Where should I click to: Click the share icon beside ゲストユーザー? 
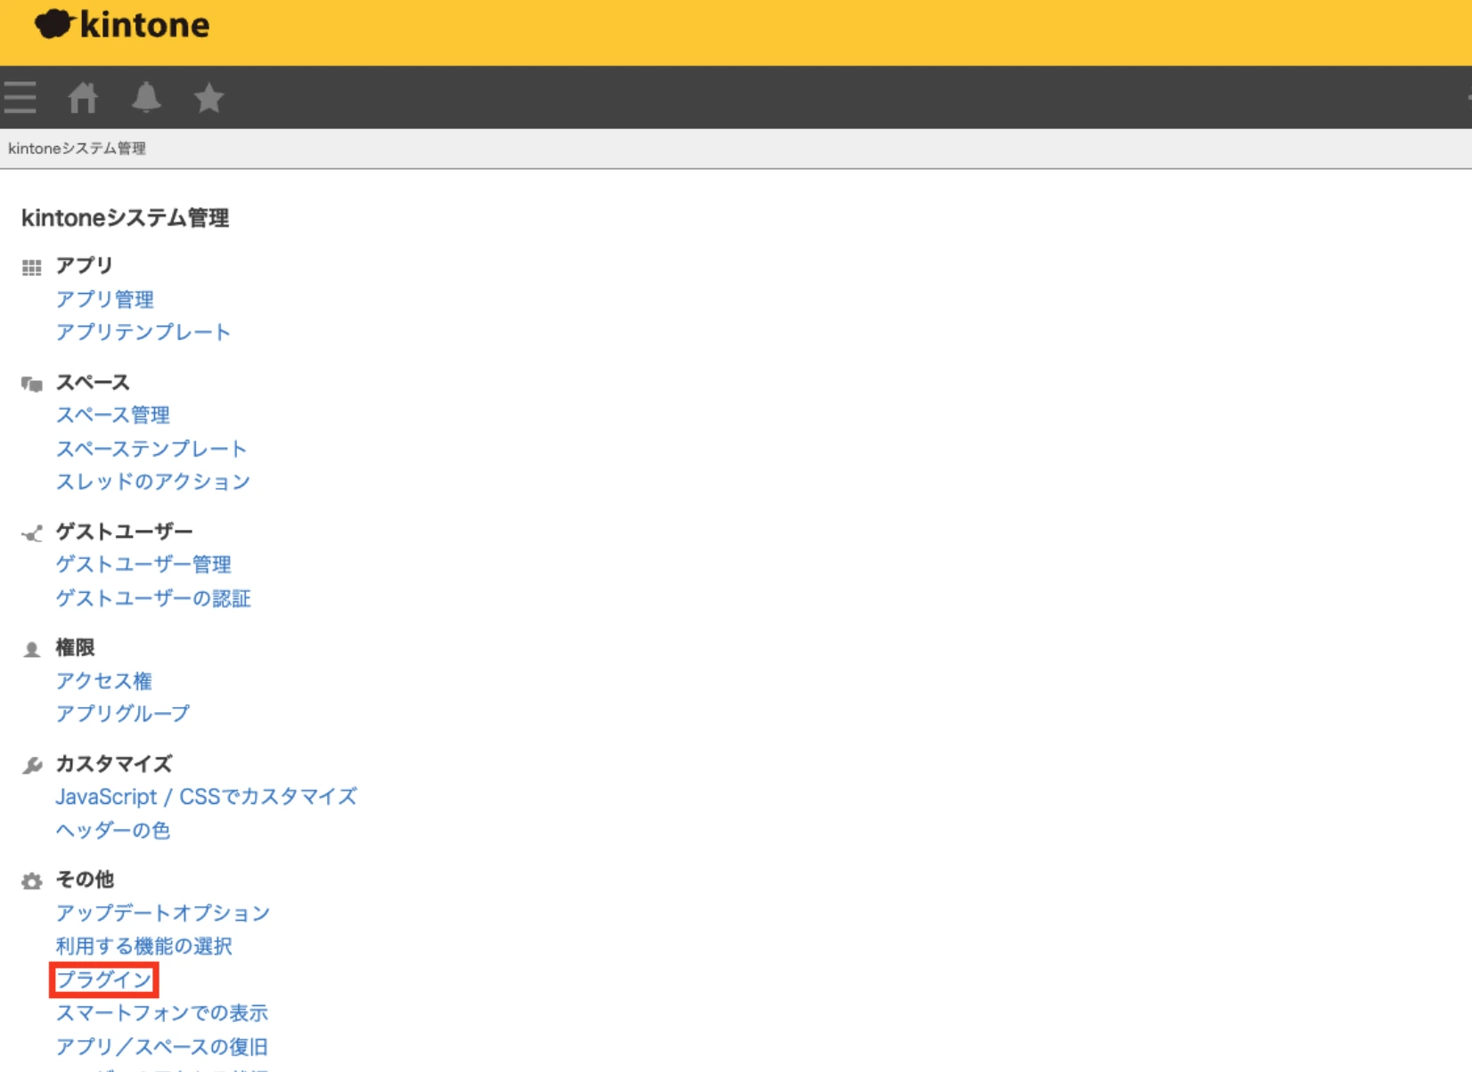coord(32,533)
